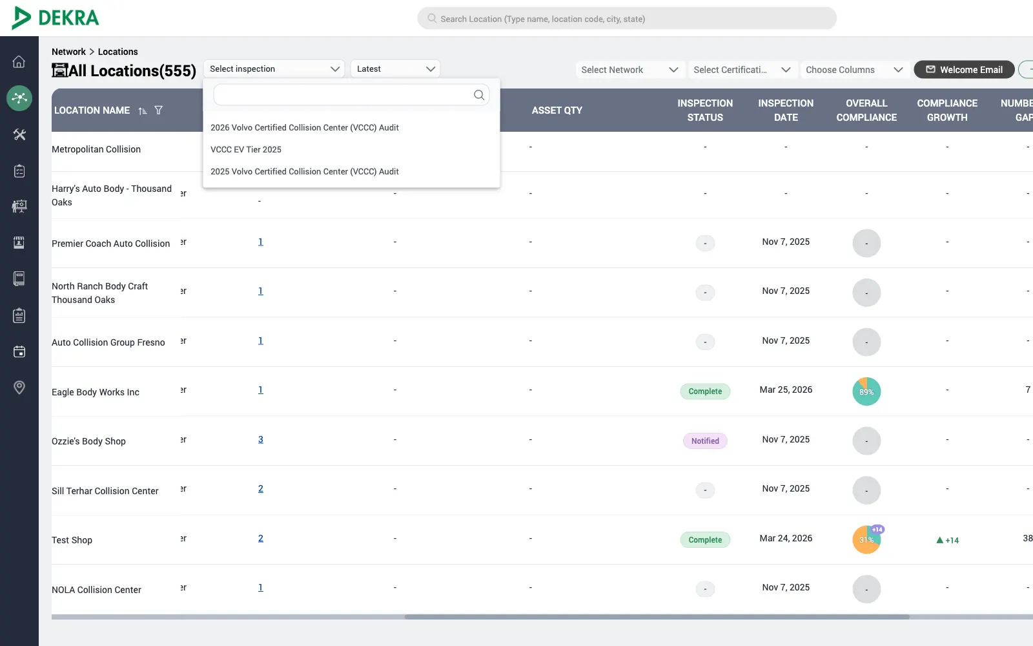
Task: Open the map pin location sidebar icon
Action: tap(19, 388)
